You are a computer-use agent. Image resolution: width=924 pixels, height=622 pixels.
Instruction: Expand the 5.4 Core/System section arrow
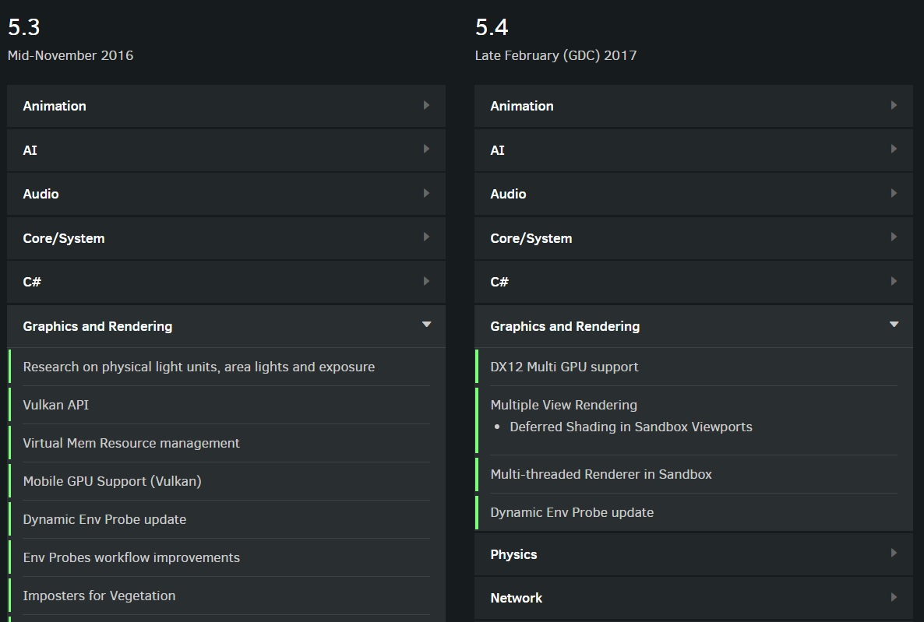pyautogui.click(x=894, y=237)
